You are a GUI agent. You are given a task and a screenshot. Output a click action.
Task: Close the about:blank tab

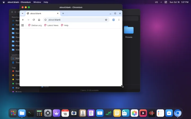click(x=58, y=13)
